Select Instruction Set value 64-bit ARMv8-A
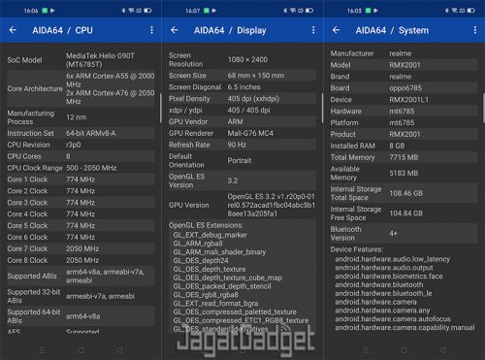The height and width of the screenshot is (360, 485). click(x=90, y=133)
